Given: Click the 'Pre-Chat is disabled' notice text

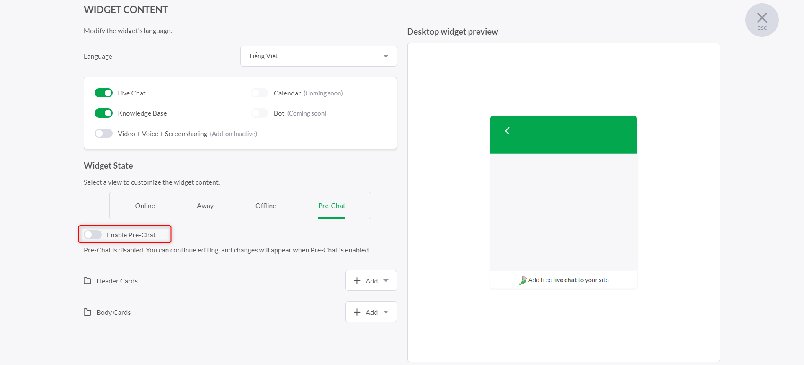Looking at the screenshot, I should point(227,250).
